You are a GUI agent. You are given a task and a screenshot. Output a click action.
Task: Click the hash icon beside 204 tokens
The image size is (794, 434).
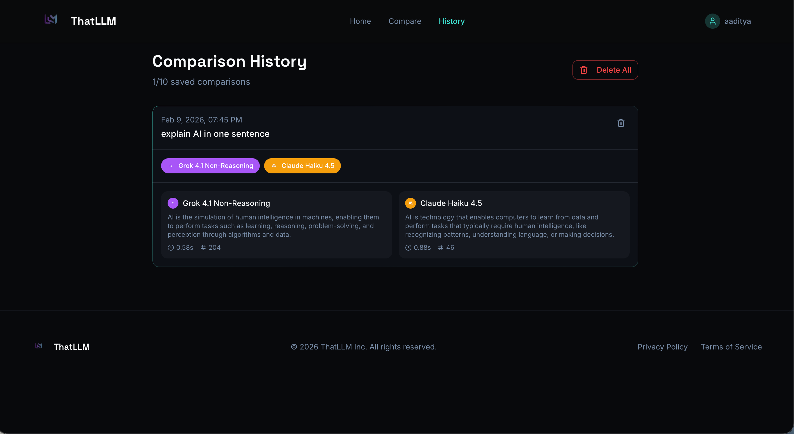tap(203, 248)
